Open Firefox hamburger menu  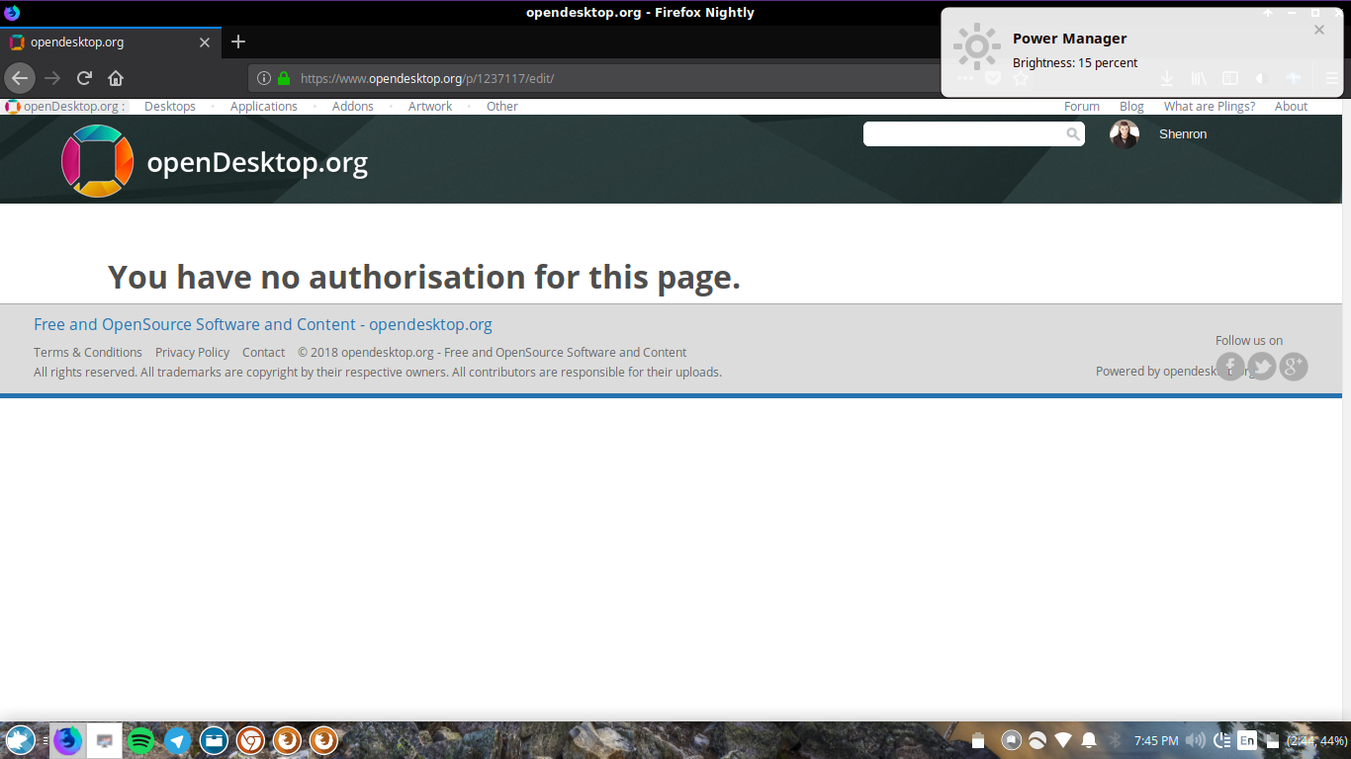coord(1331,78)
